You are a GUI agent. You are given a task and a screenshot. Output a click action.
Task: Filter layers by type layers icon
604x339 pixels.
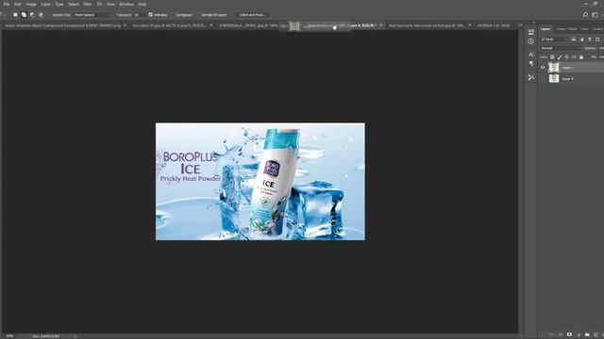(x=590, y=40)
